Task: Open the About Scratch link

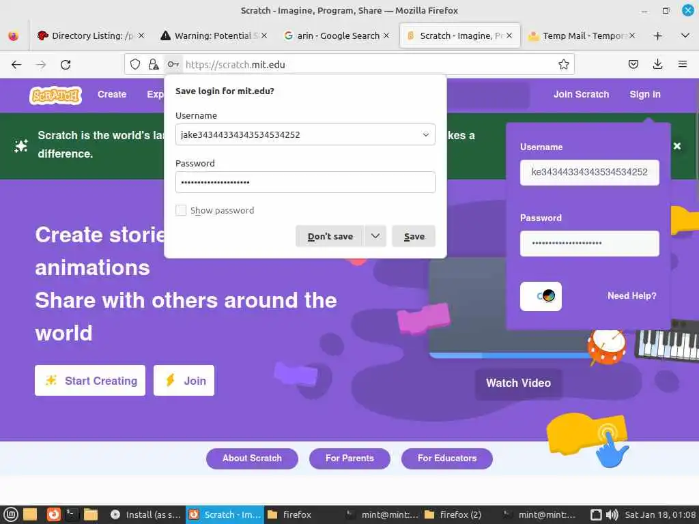Action: point(252,458)
